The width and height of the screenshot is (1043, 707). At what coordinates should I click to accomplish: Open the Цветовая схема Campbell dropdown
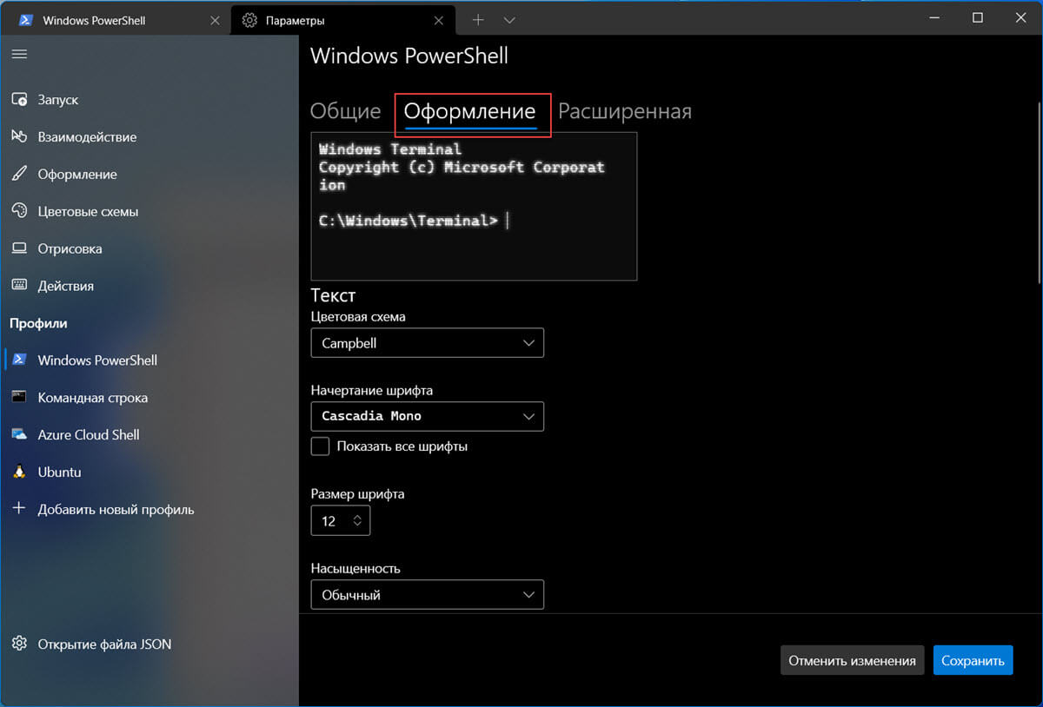click(427, 343)
